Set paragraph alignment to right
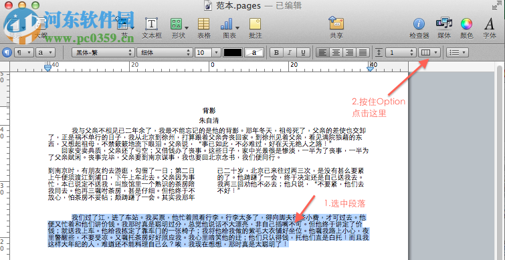The width and height of the screenshot is (505, 260). coord(349,52)
